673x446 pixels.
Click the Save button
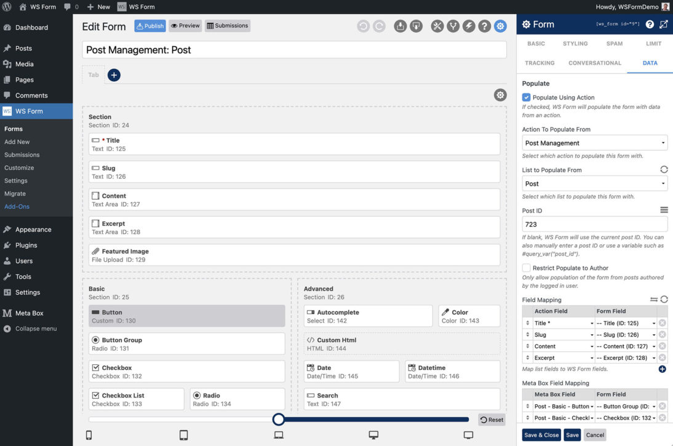tap(572, 435)
